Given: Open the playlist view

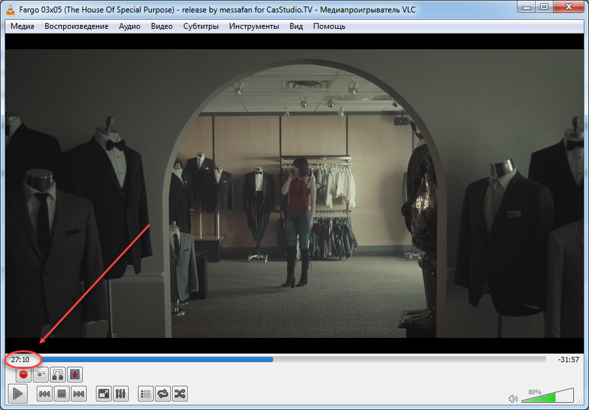Looking at the screenshot, I should point(146,394).
